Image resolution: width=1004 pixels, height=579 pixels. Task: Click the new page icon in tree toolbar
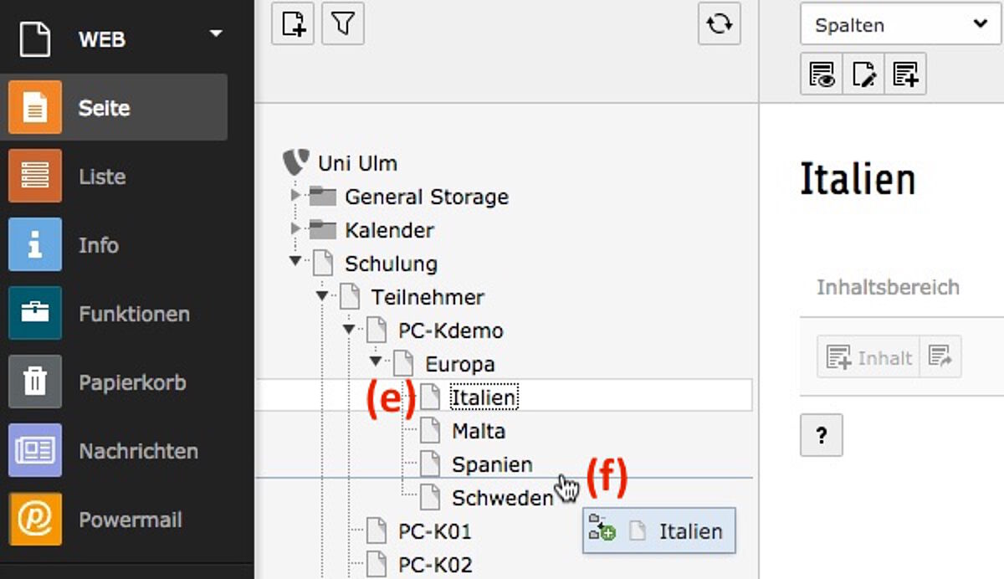point(293,23)
